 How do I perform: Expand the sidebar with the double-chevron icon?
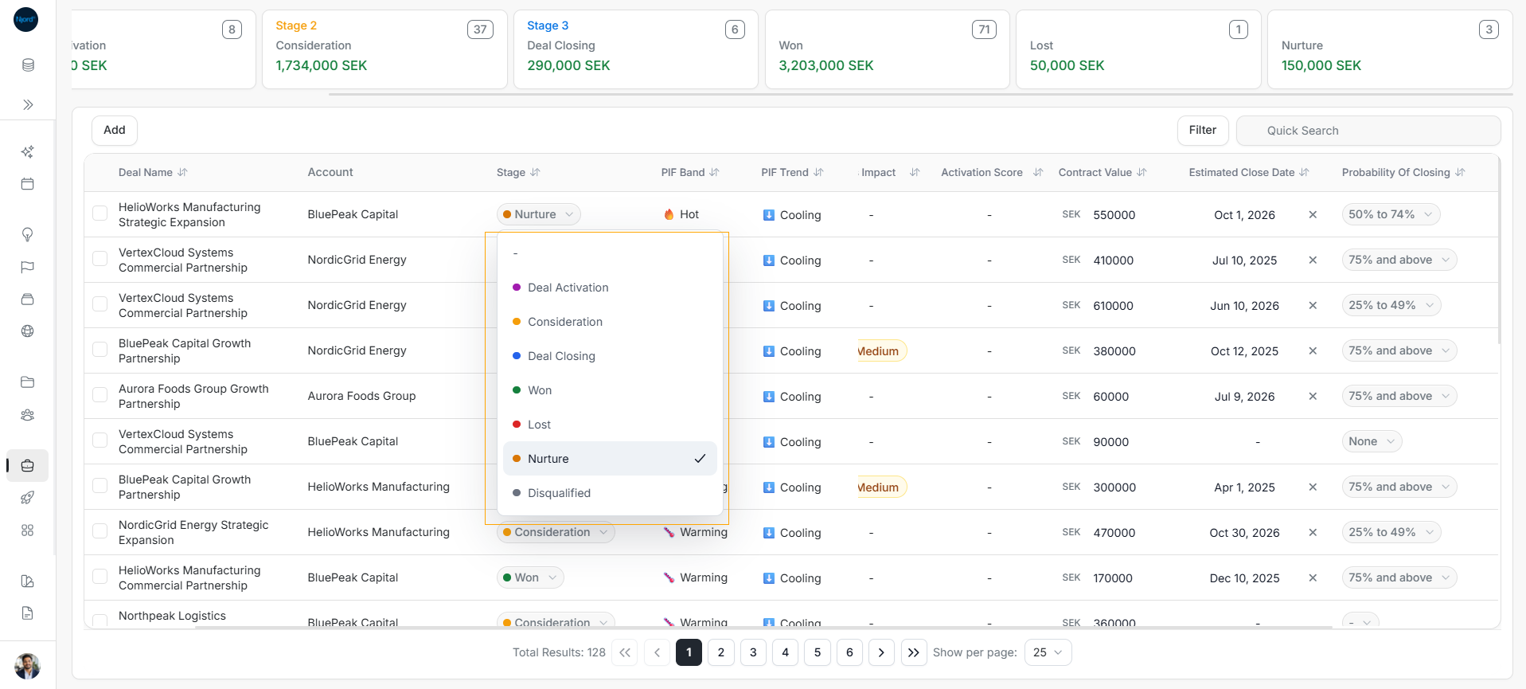28,105
